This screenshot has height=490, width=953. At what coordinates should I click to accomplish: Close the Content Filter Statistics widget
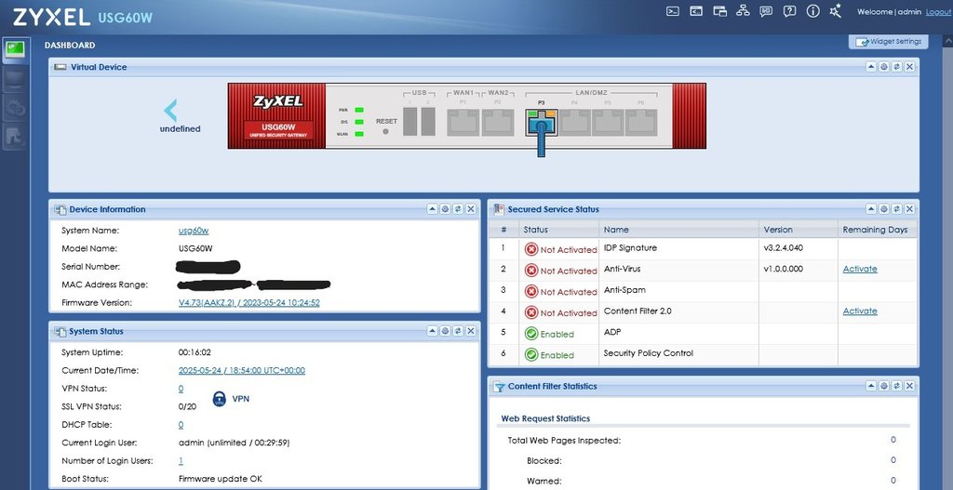click(909, 386)
